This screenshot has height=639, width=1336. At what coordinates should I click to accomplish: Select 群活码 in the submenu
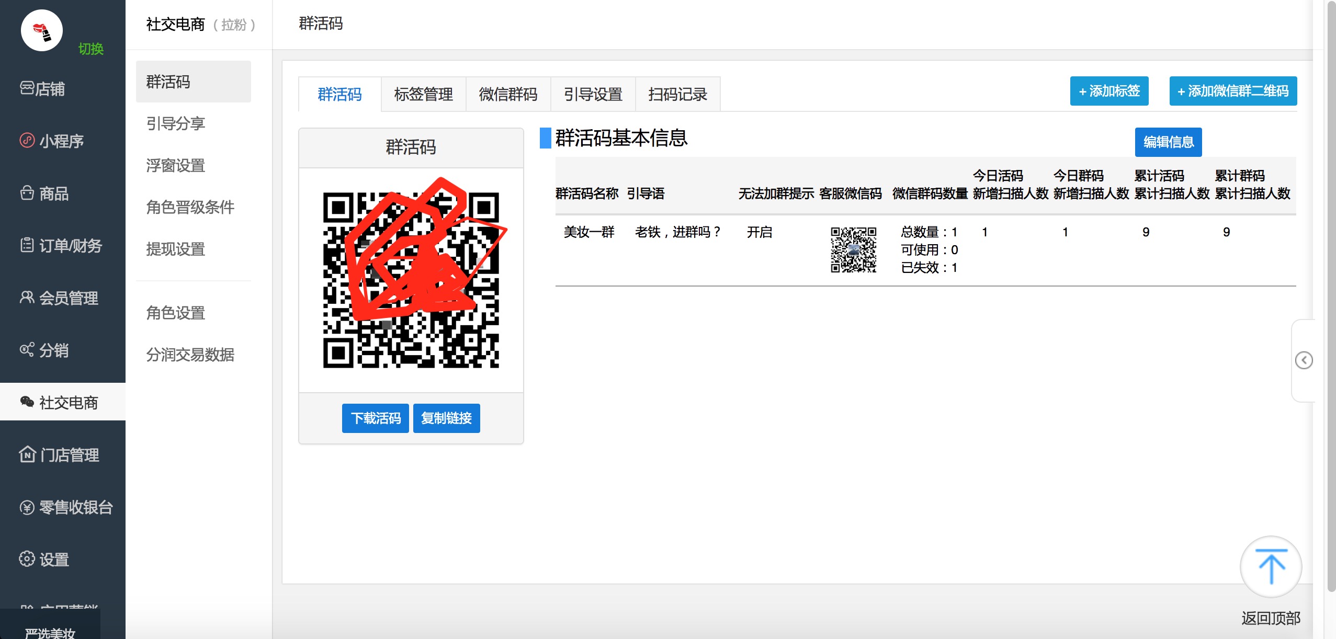click(194, 82)
